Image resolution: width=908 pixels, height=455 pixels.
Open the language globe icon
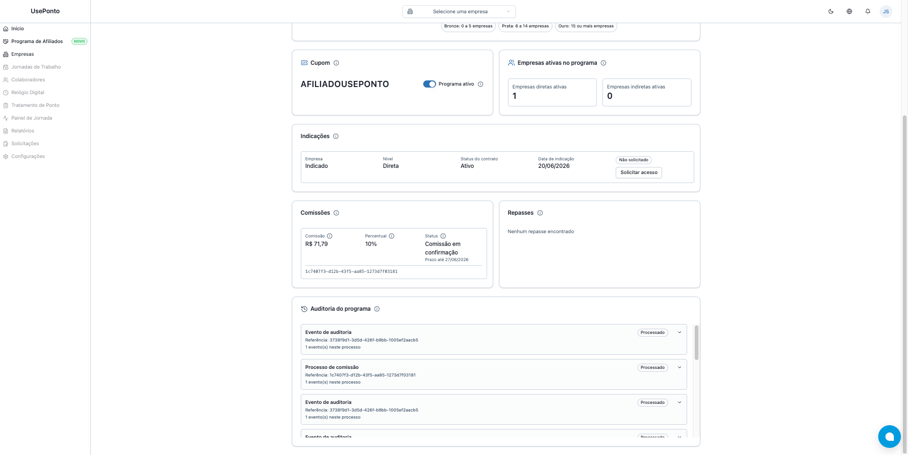tap(849, 11)
